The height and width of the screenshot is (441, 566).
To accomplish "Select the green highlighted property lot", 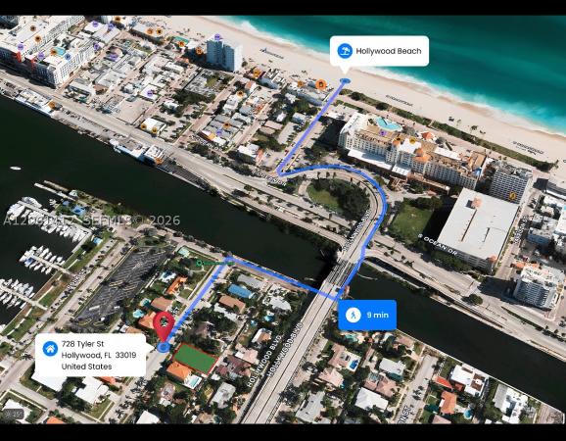I will tap(195, 359).
